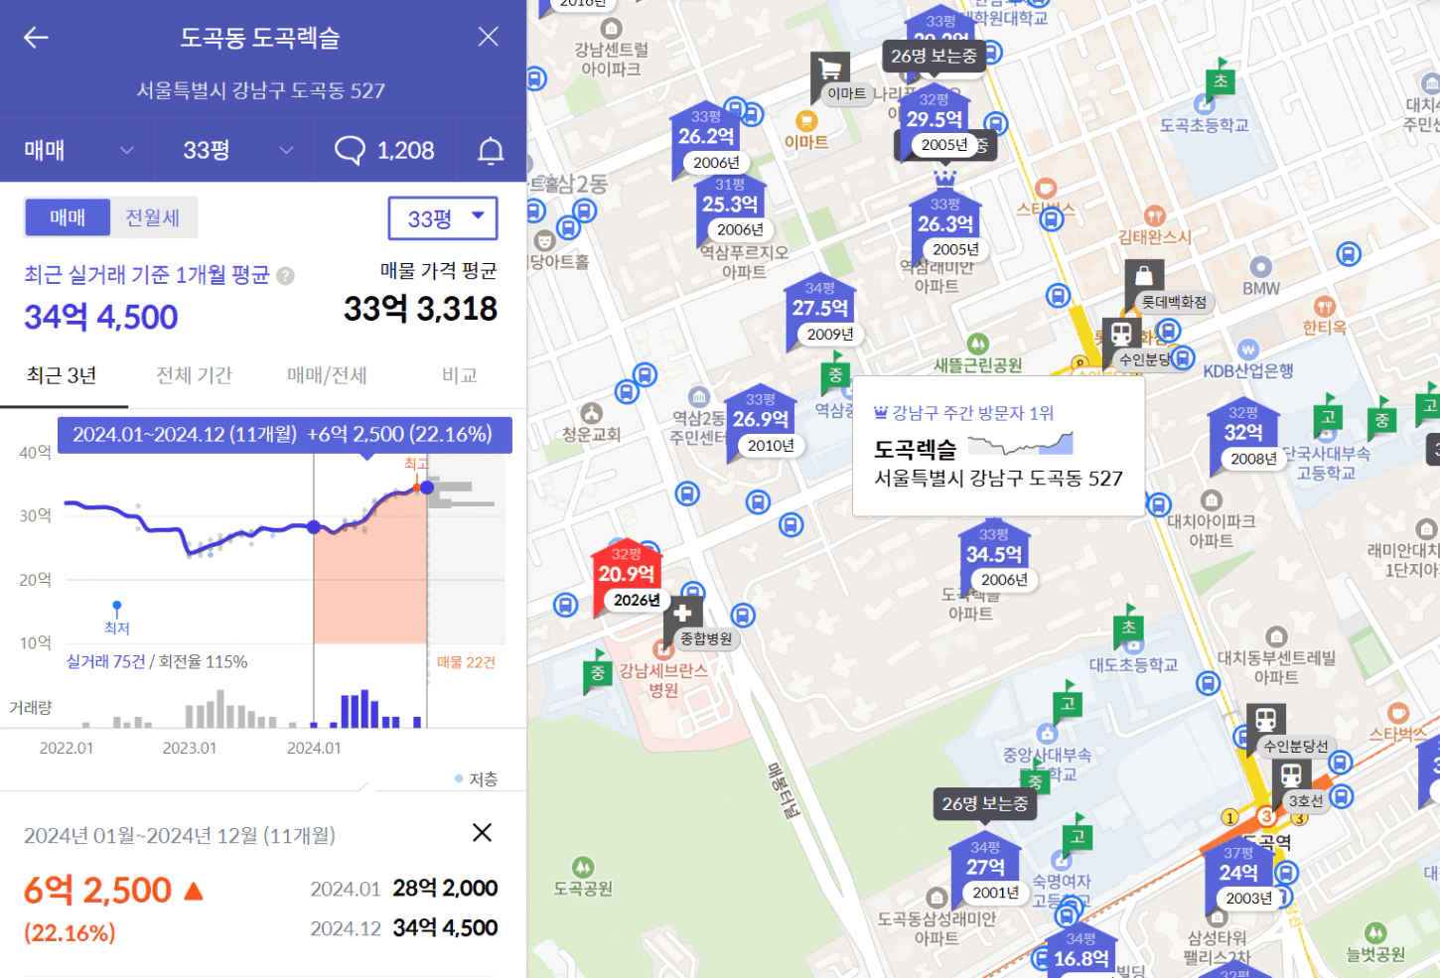This screenshot has height=978, width=1440.
Task: Click the 매물 22건 label
Action: tap(466, 662)
